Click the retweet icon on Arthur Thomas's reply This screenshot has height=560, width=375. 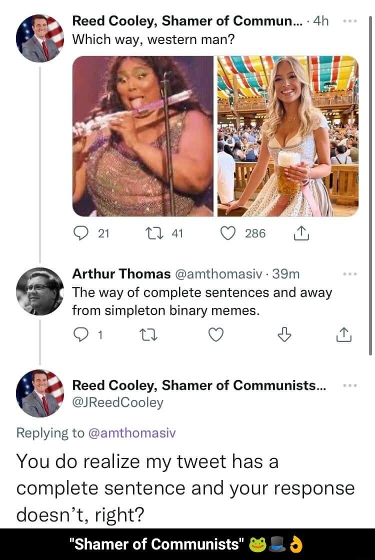point(147,335)
